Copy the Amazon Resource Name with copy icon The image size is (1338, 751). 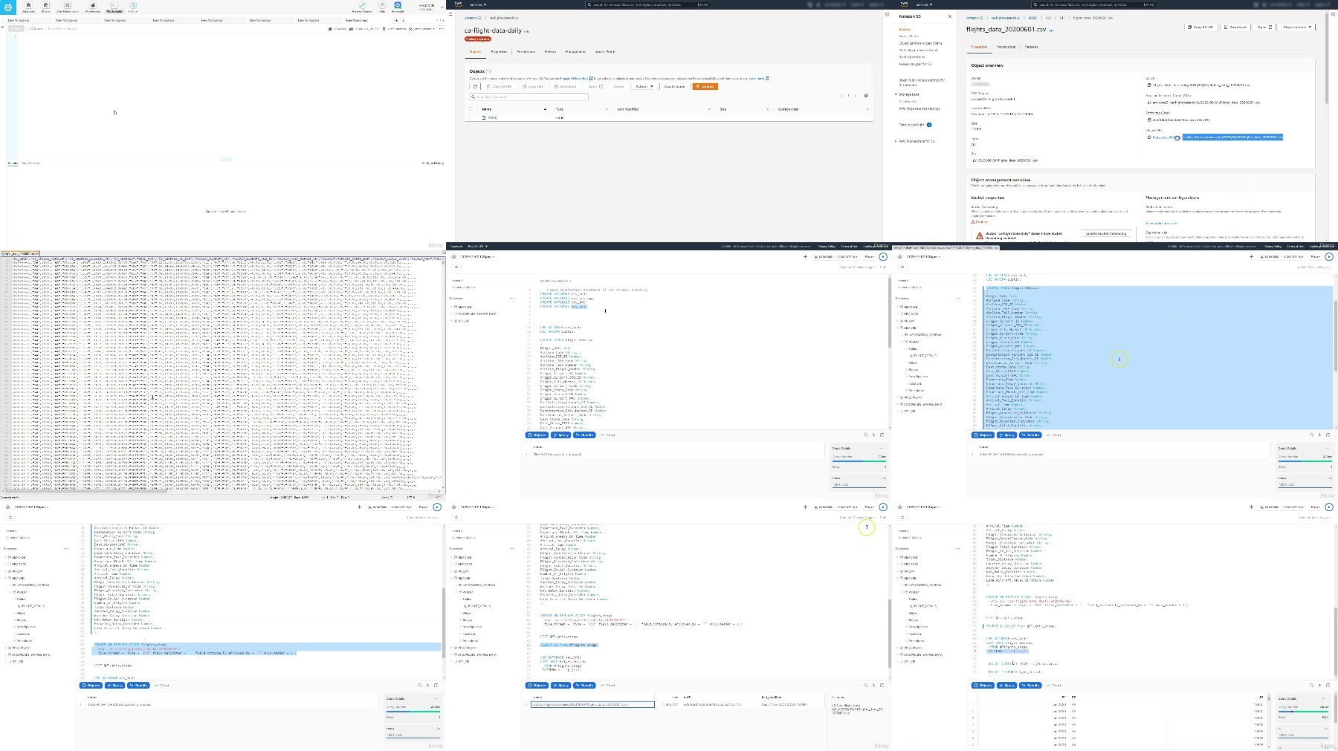point(1149,103)
